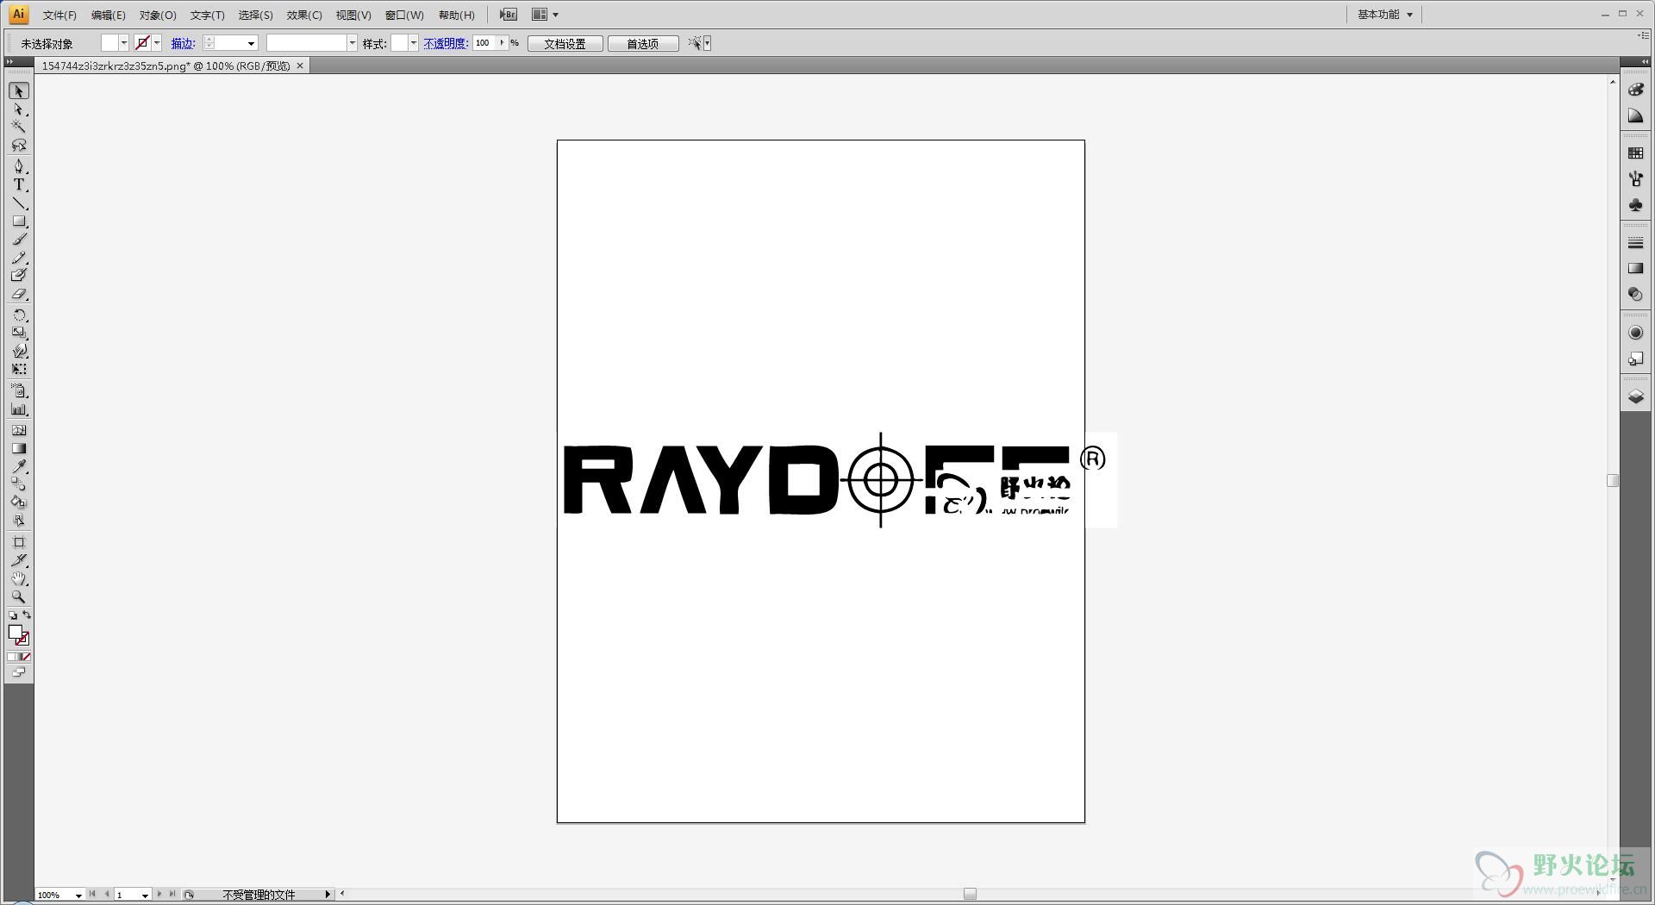1655x905 pixels.
Task: Pick the Magic Wand tool
Action: (19, 127)
